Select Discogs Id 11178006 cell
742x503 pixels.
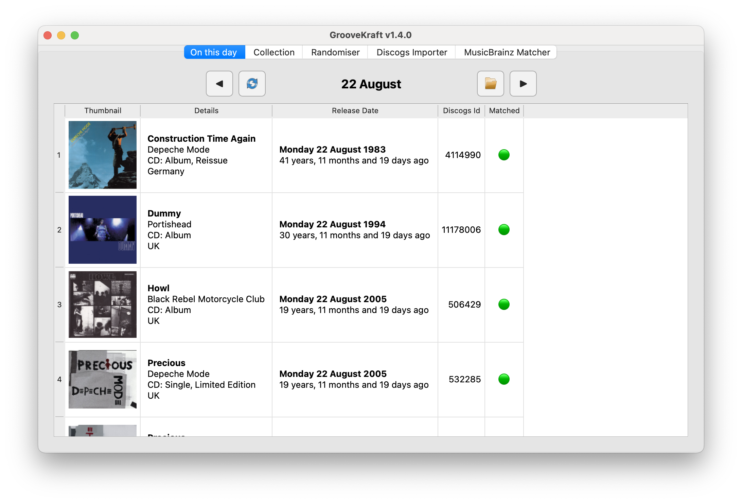(461, 230)
